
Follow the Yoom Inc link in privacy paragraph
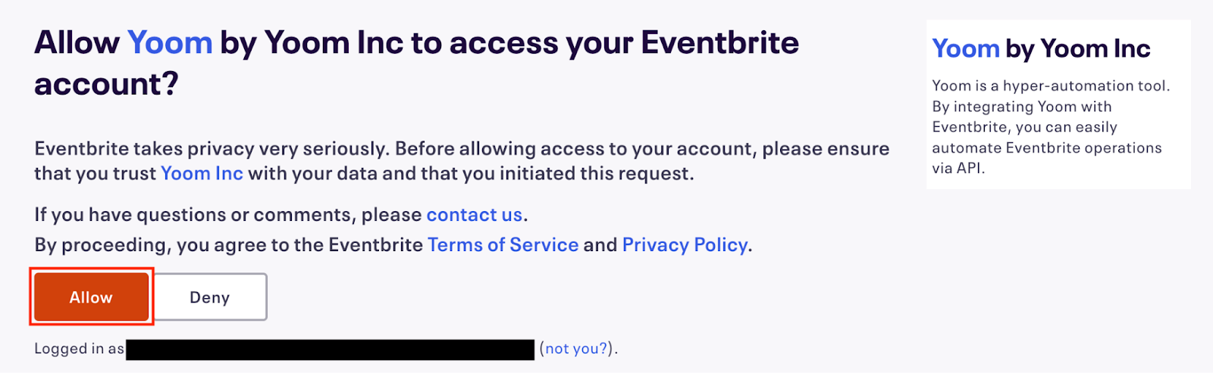tap(202, 174)
